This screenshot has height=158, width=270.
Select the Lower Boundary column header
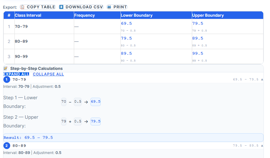click(x=137, y=15)
